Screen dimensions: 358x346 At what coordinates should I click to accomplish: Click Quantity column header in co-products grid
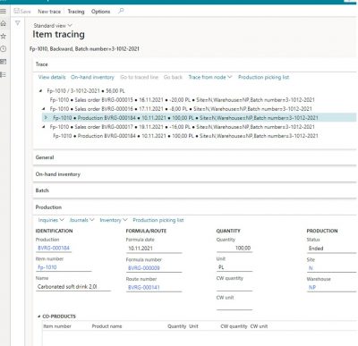[x=176, y=326]
